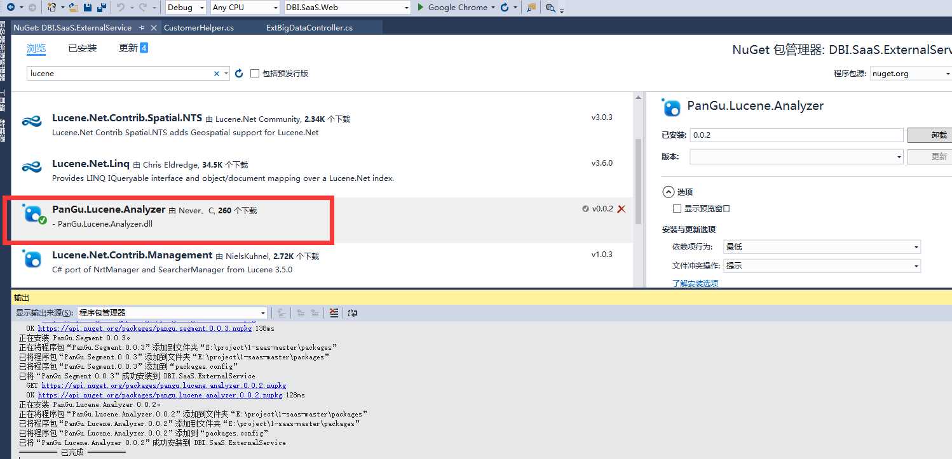The height and width of the screenshot is (459, 952).
Task: Open the output source (显示输出来源) dropdown
Action: (x=172, y=312)
